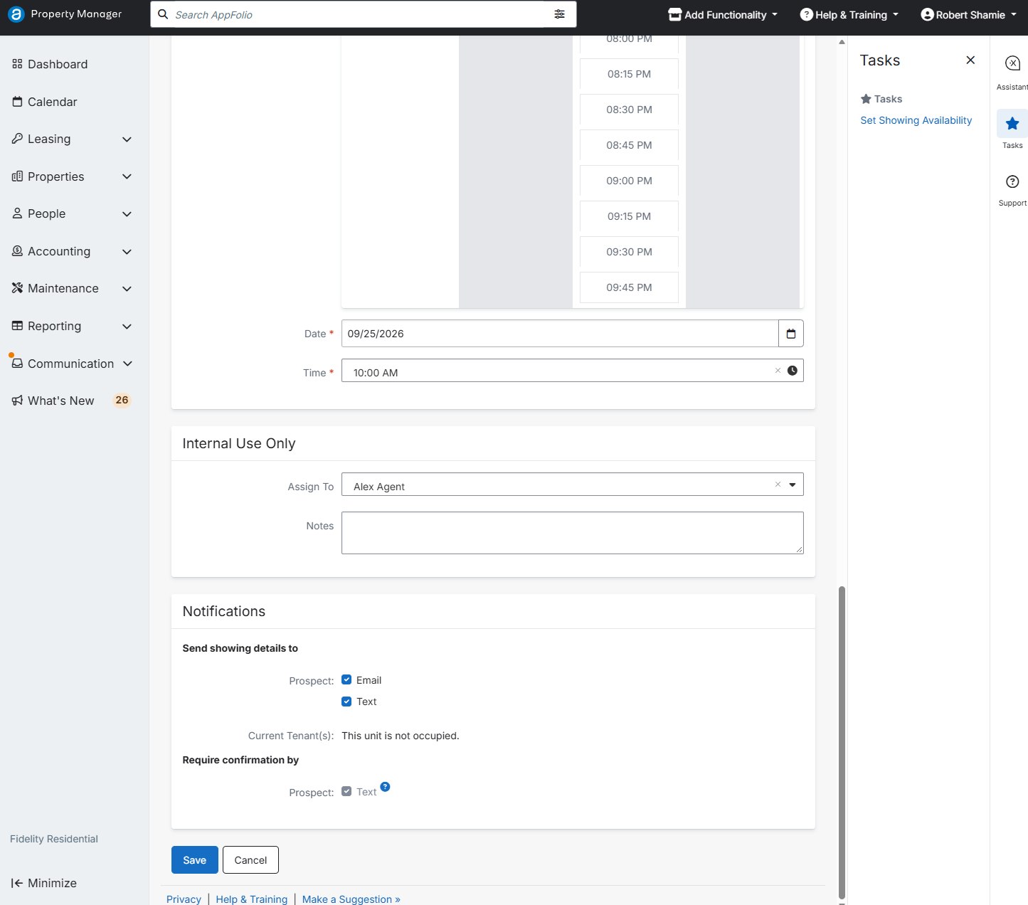This screenshot has width=1028, height=905.
Task: Select the 08:30 PM time slot
Action: coord(629,110)
